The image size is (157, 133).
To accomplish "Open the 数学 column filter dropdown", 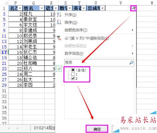I will [x=70, y=8].
